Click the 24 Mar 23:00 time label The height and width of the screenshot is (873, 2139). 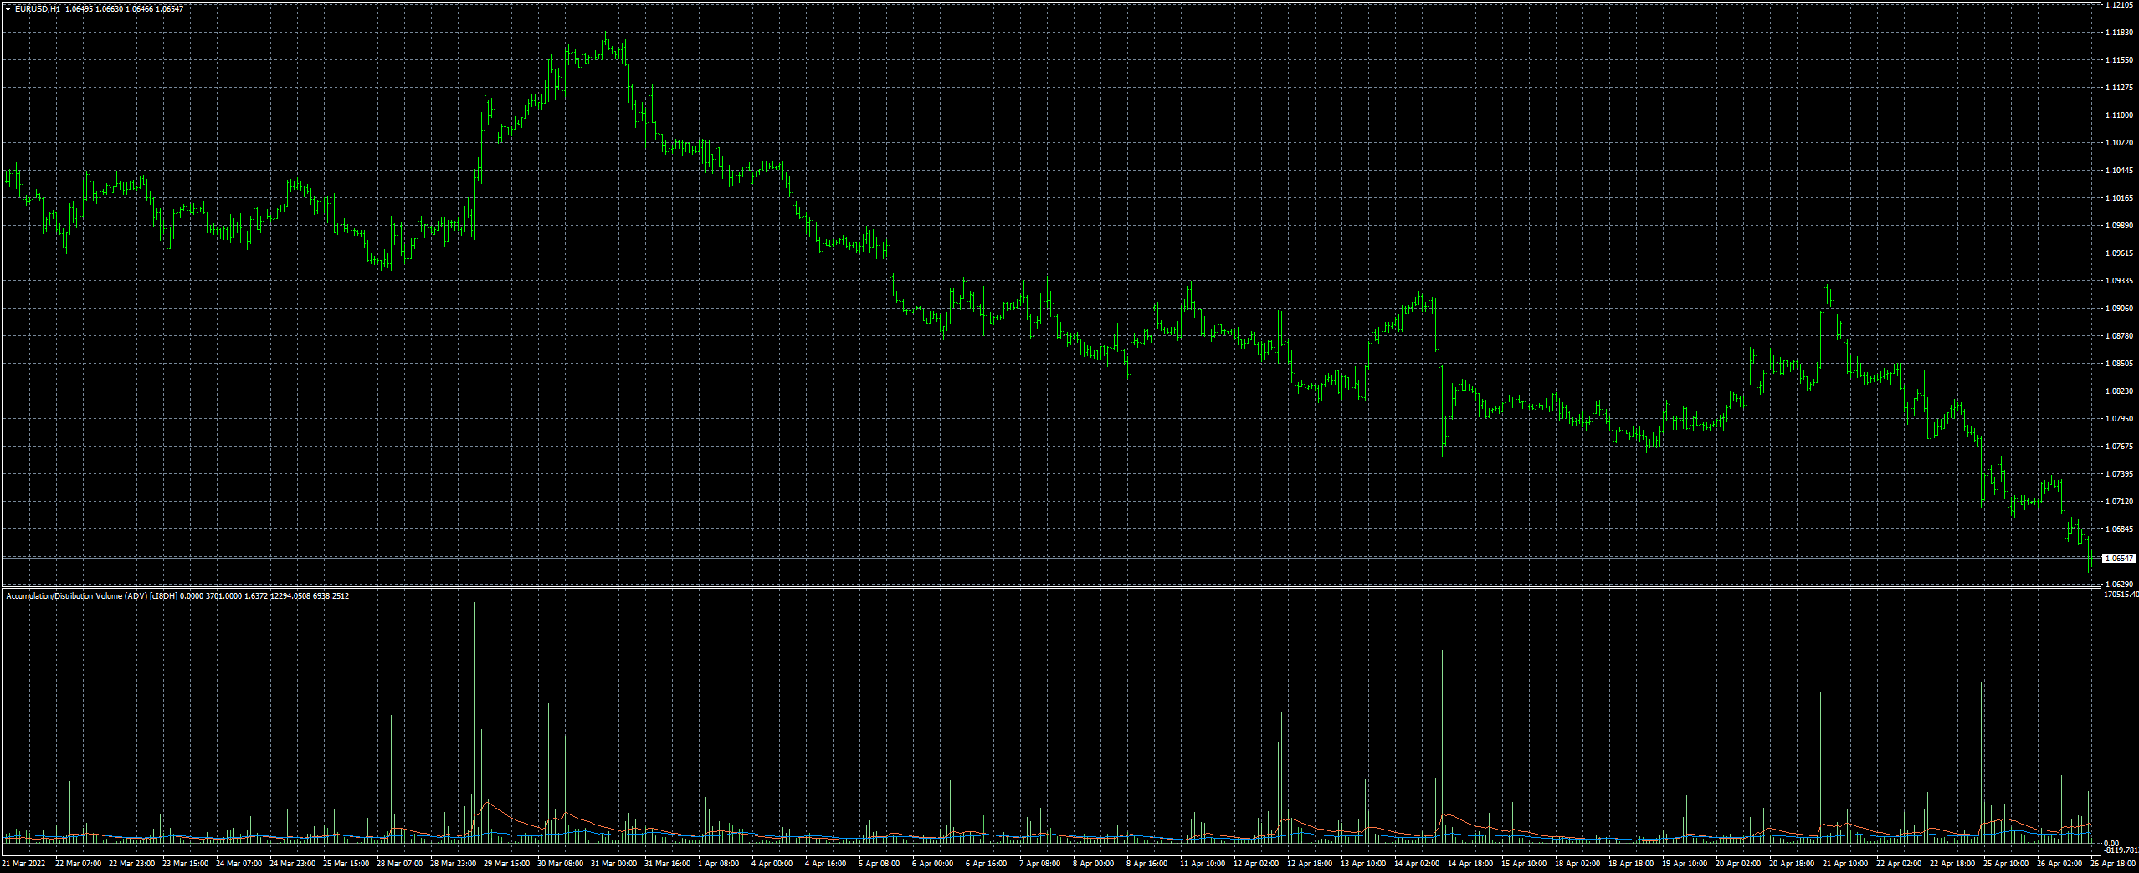coord(292,864)
